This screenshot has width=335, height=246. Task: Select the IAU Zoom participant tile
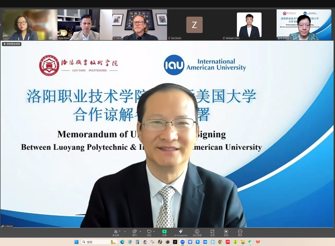coord(194,25)
